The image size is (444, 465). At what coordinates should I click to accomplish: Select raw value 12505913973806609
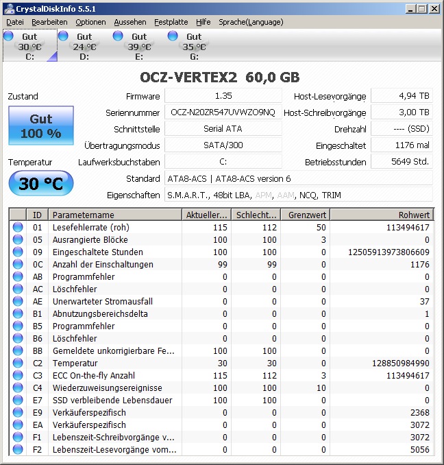pos(388,252)
